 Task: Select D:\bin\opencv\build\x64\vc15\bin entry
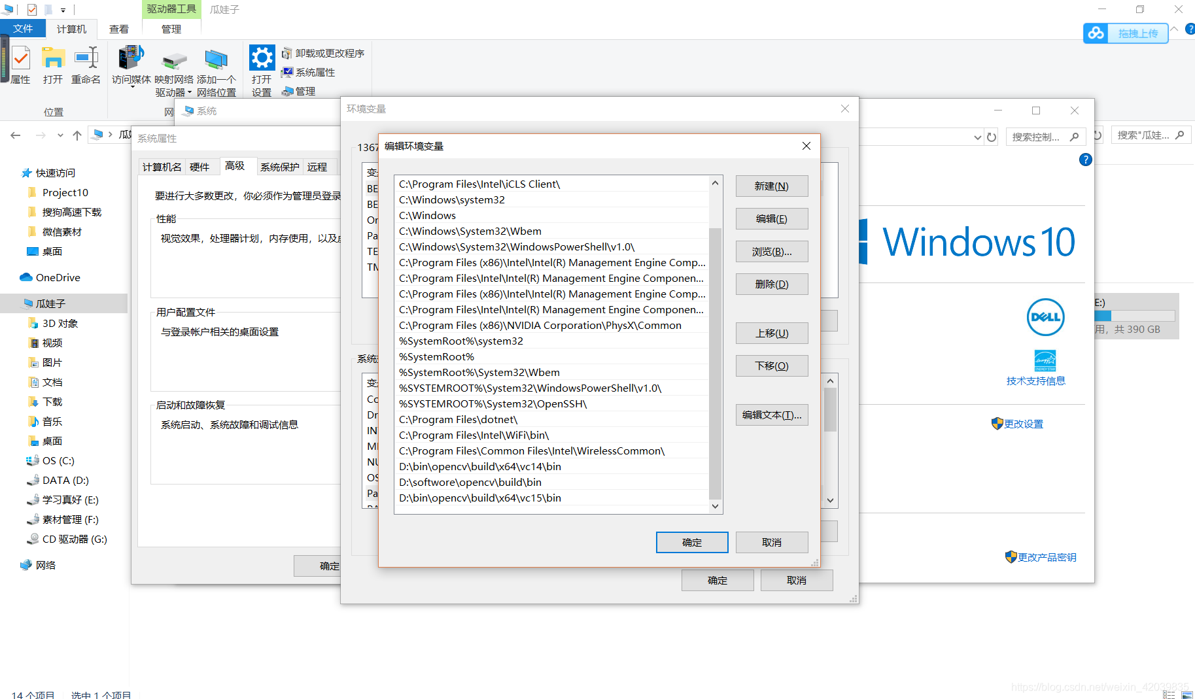pos(552,498)
